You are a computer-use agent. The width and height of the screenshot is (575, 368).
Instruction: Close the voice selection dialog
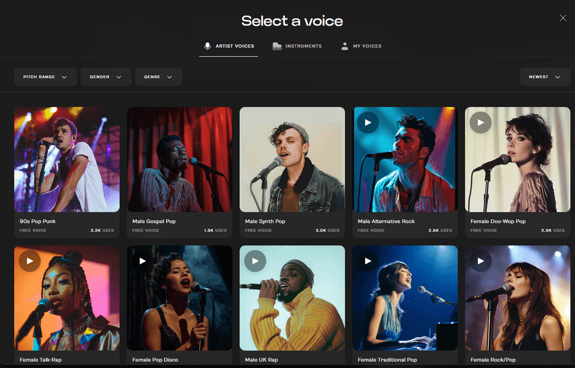click(x=563, y=17)
